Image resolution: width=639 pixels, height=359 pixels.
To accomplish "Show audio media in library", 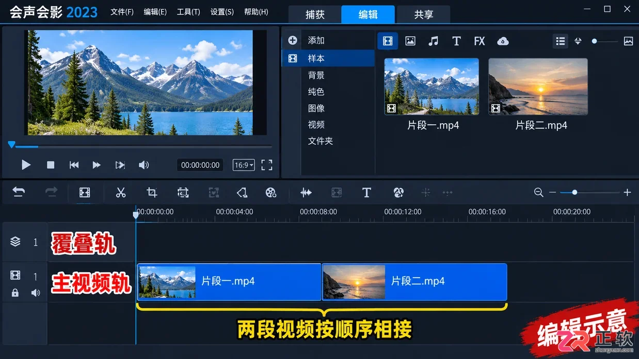I will tap(434, 41).
